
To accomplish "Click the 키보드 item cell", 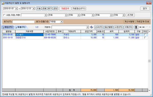I will tap(72, 35).
